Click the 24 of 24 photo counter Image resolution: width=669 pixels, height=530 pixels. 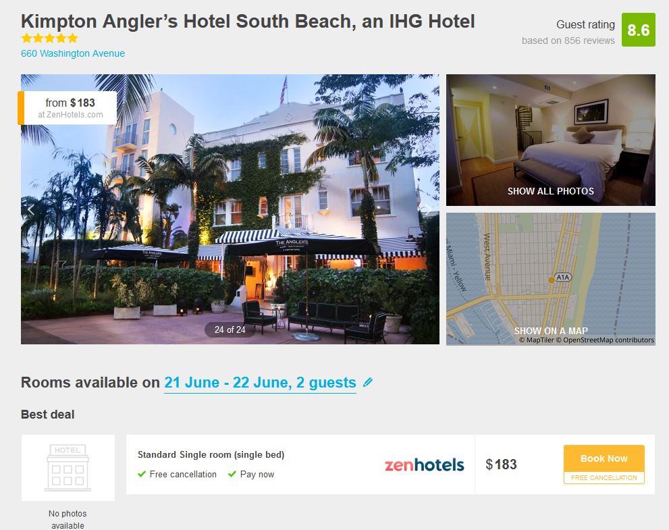pyautogui.click(x=230, y=329)
